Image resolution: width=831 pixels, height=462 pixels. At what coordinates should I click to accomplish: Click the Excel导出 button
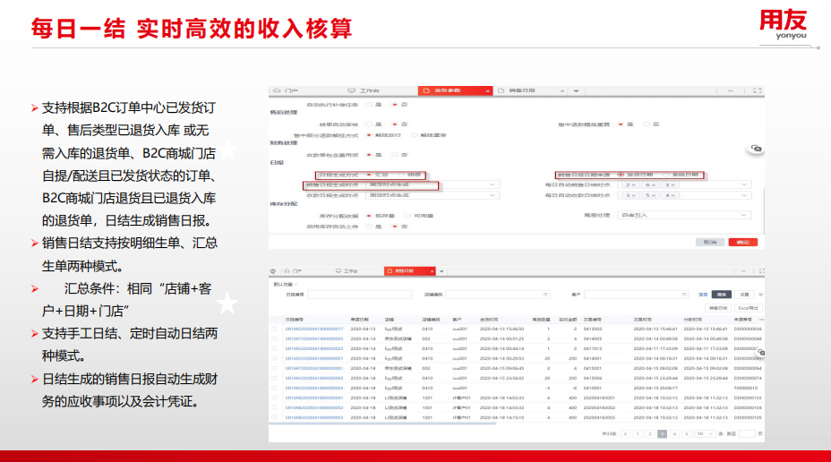click(749, 308)
